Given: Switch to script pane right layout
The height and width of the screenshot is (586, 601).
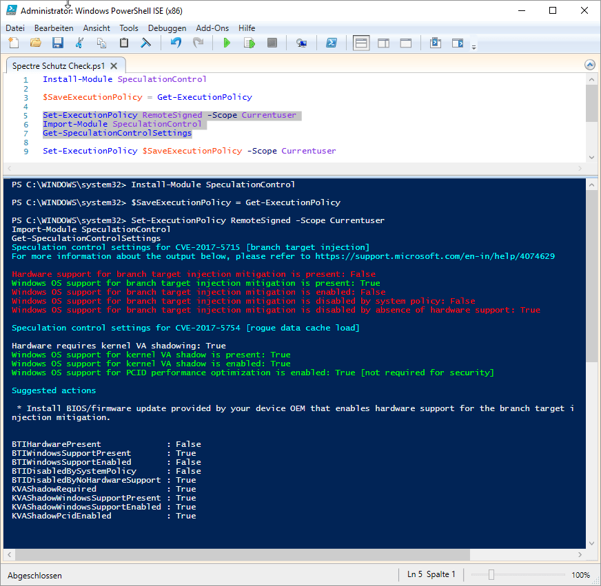Looking at the screenshot, I should coord(383,43).
